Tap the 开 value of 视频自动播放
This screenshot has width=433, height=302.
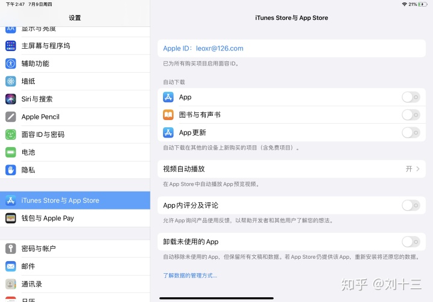click(409, 169)
